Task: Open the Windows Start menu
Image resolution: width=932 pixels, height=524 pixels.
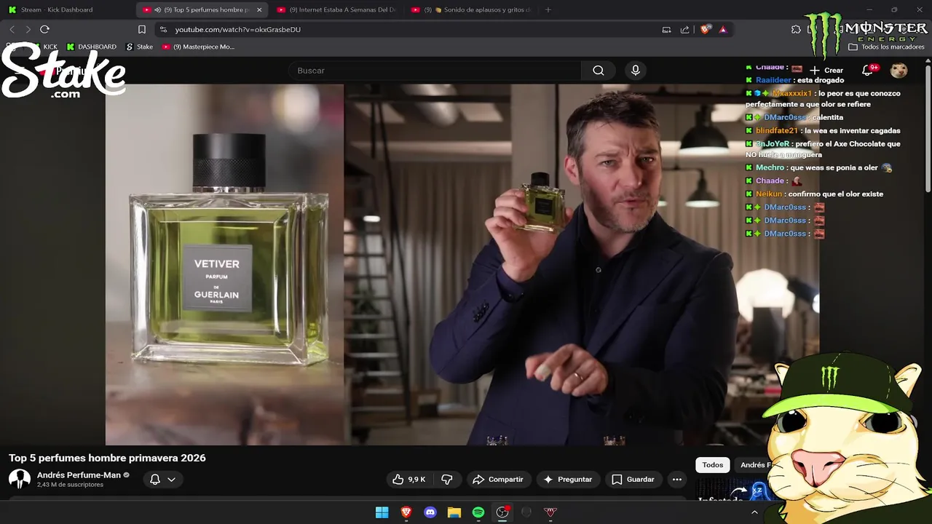Action: coord(382,512)
